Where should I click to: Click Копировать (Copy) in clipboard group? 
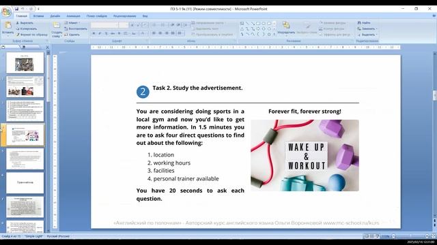(27, 29)
